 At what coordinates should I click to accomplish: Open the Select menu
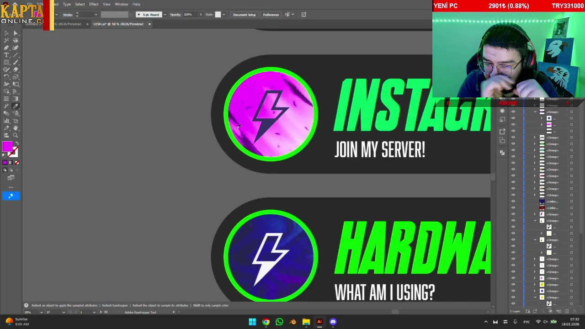click(x=80, y=4)
